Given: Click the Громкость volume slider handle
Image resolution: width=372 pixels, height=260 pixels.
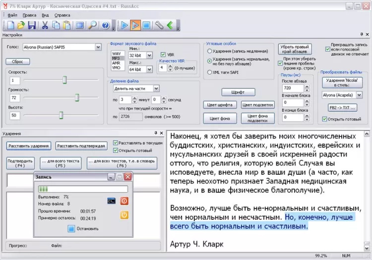Looking at the screenshot, I should [x=77, y=98].
